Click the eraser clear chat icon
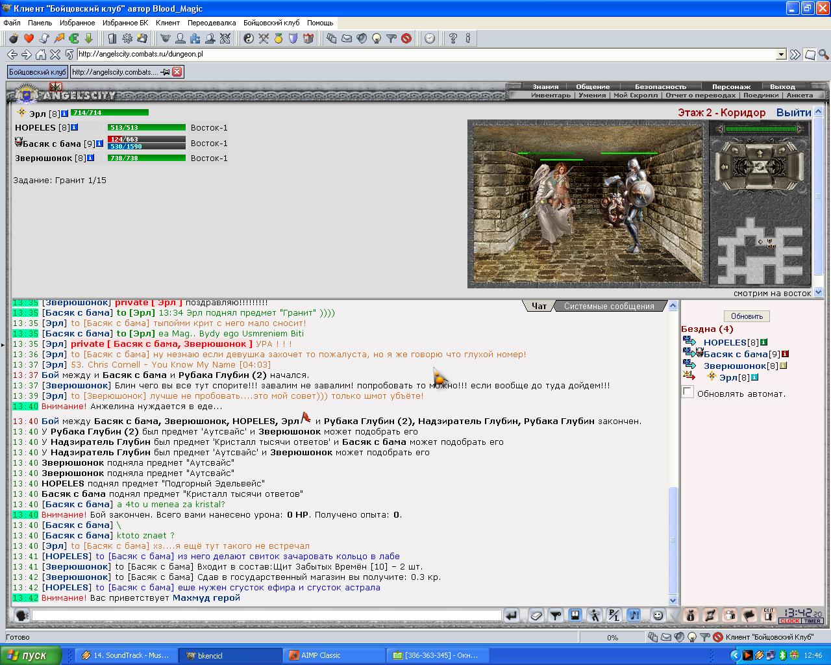The image size is (831, 665). click(536, 615)
